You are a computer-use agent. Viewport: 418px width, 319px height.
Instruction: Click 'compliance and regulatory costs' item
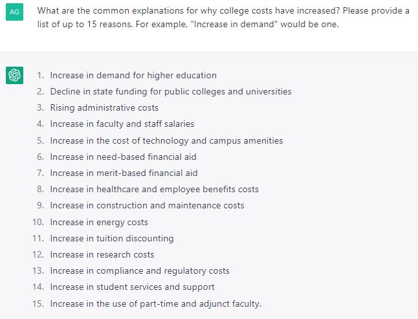pyautogui.click(x=140, y=271)
